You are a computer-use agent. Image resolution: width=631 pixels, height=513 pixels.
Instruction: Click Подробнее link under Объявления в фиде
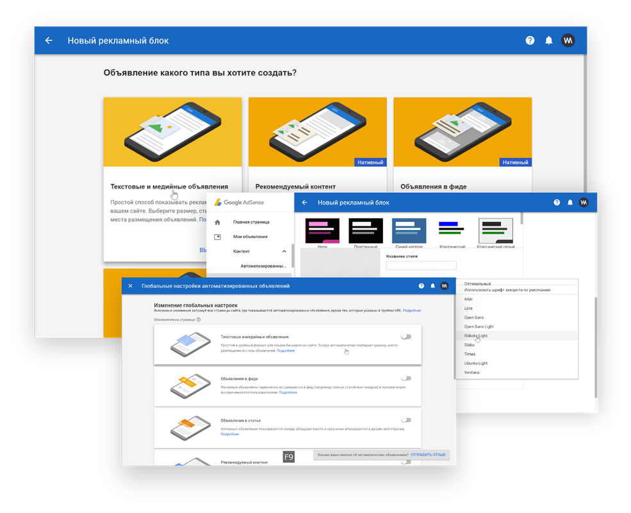point(288,392)
